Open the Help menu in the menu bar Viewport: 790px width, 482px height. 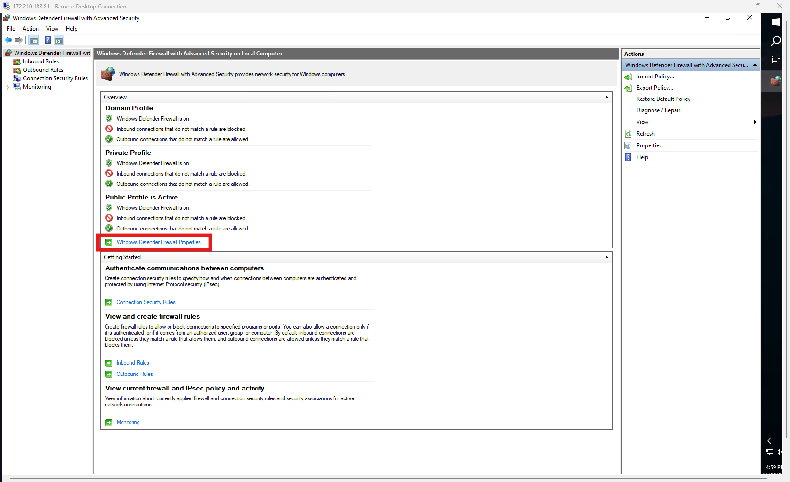(71, 29)
